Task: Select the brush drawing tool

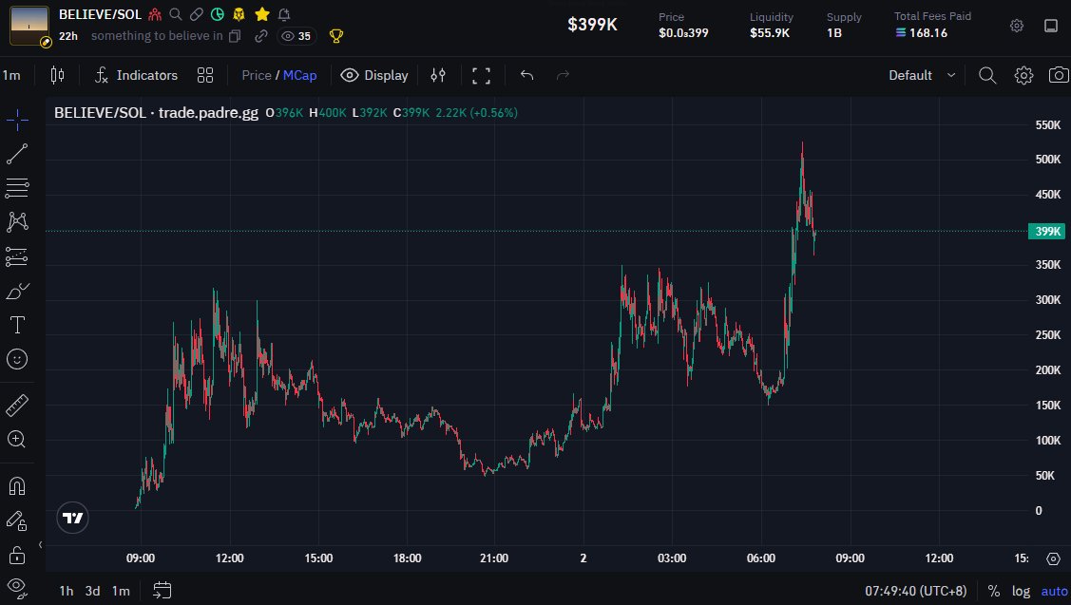Action: (17, 291)
